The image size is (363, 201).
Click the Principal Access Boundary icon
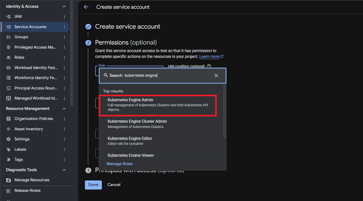pyautogui.click(x=9, y=88)
